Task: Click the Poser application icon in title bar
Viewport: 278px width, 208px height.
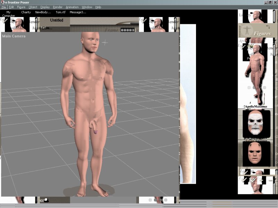Action: [3, 2]
